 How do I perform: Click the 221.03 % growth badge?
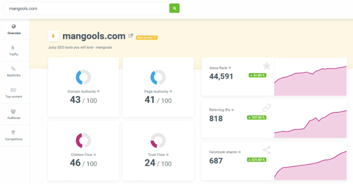point(257,160)
